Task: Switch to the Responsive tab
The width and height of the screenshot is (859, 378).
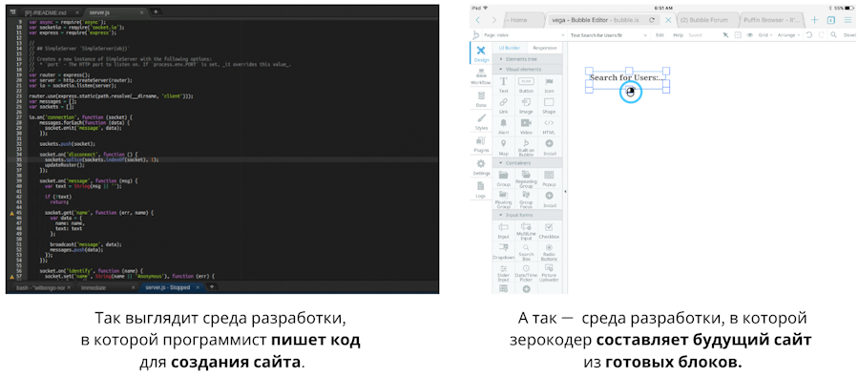Action: point(544,48)
